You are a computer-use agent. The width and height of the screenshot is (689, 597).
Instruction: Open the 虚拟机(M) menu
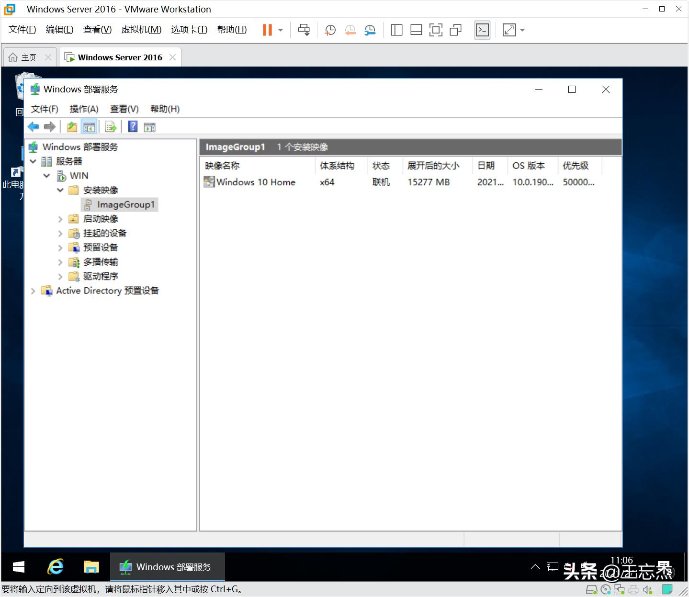pyautogui.click(x=141, y=29)
